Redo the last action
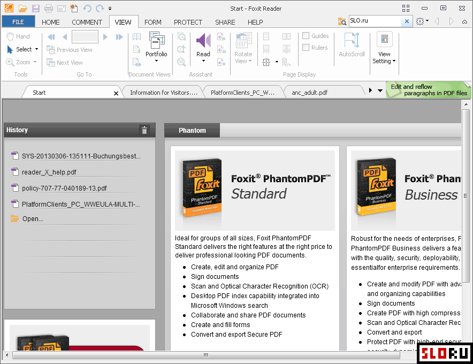The height and width of the screenshot is (364, 473). [100, 9]
